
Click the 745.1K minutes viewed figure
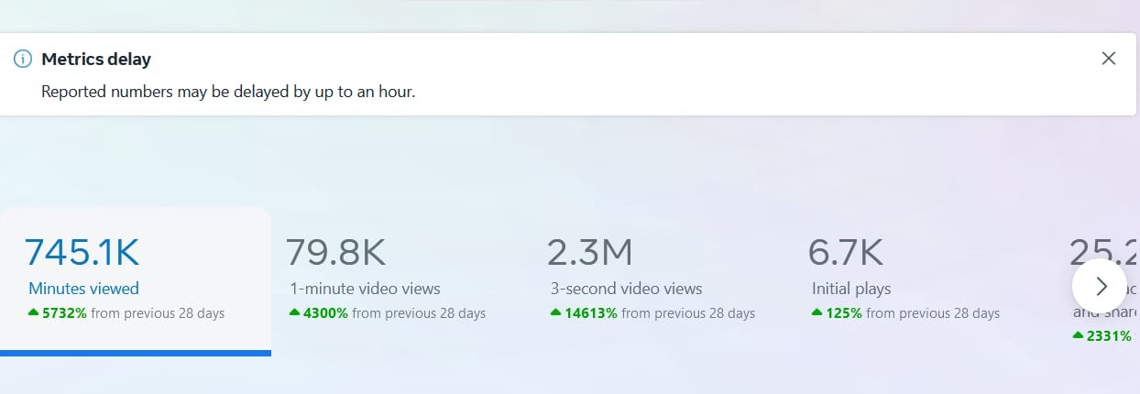(x=82, y=252)
